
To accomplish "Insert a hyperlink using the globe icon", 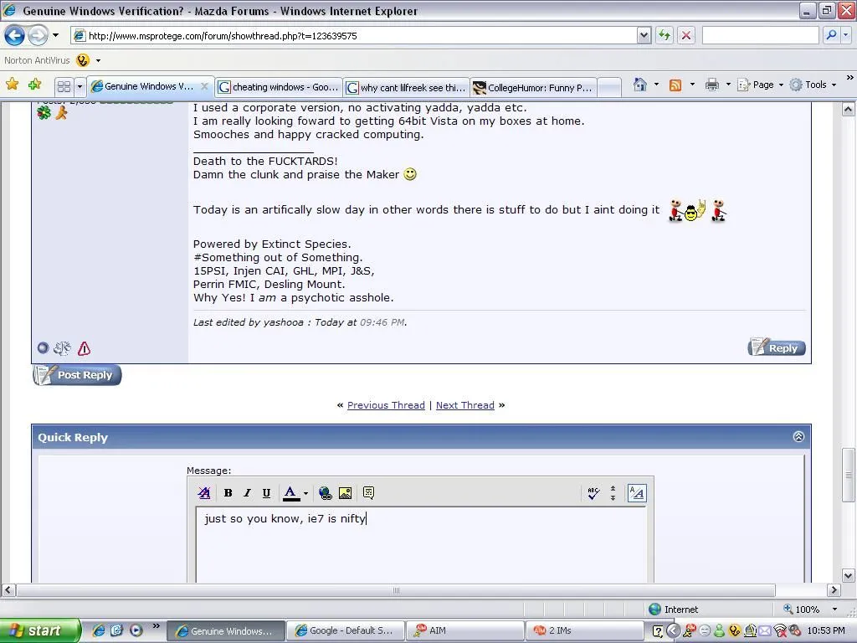I will pyautogui.click(x=325, y=492).
